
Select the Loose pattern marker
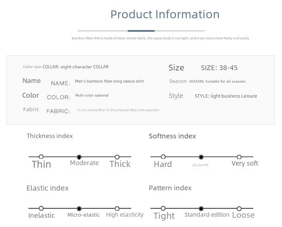click(x=239, y=209)
